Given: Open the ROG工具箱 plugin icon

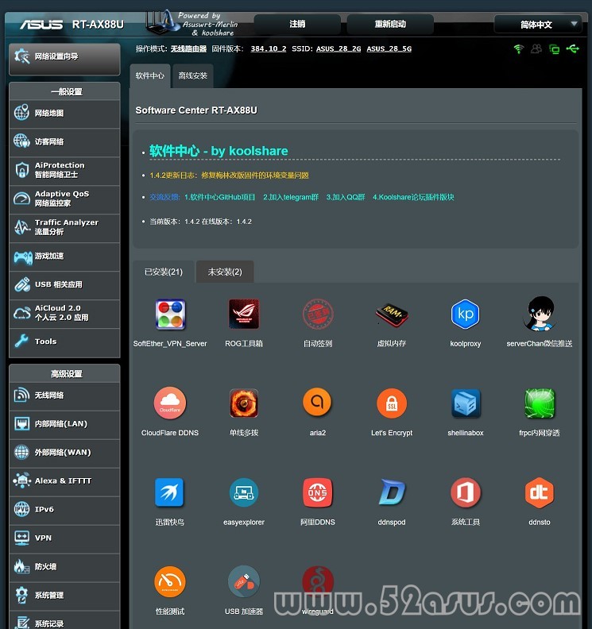Looking at the screenshot, I should 244,314.
